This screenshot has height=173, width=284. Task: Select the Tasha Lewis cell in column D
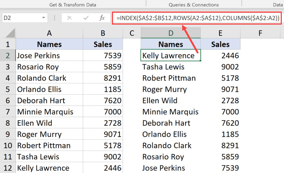click(x=171, y=67)
